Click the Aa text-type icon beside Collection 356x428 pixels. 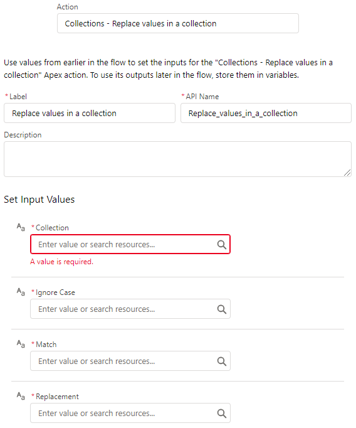(21, 227)
